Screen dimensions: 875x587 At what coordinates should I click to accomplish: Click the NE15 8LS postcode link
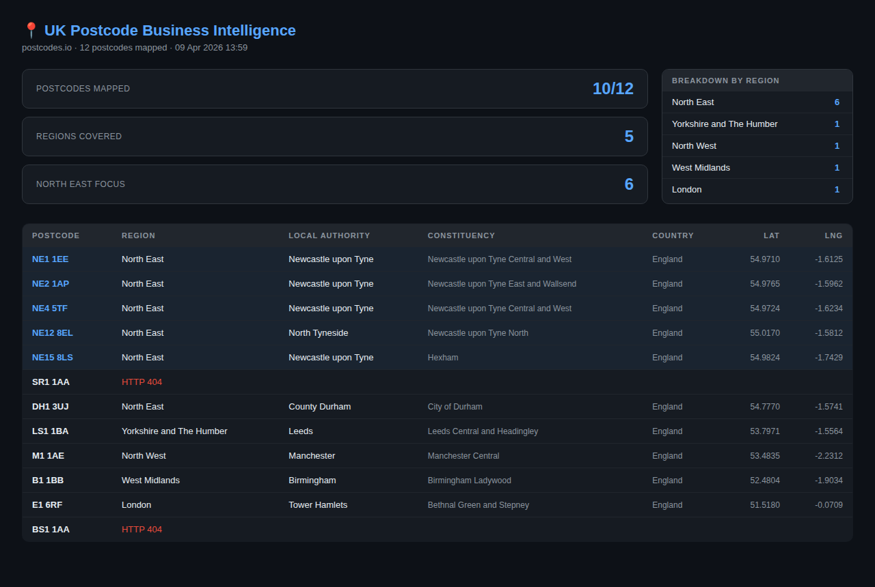(x=52, y=357)
